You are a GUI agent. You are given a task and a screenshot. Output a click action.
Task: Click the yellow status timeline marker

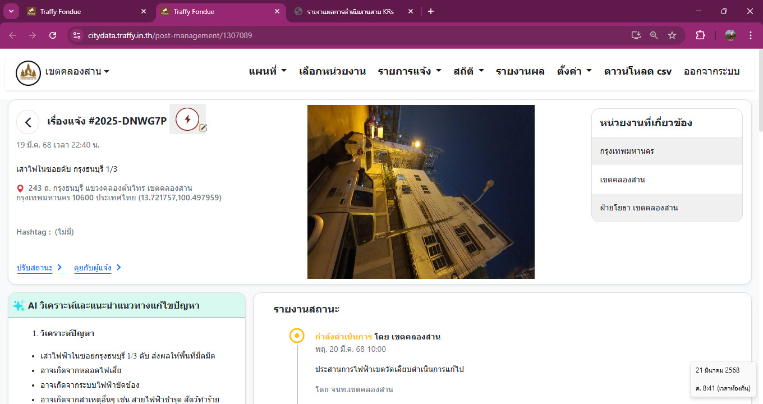pyautogui.click(x=297, y=336)
